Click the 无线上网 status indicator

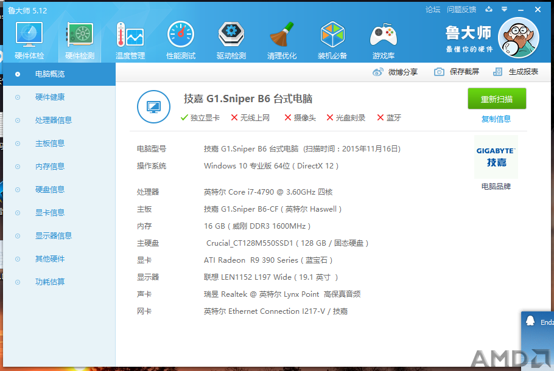pos(250,118)
